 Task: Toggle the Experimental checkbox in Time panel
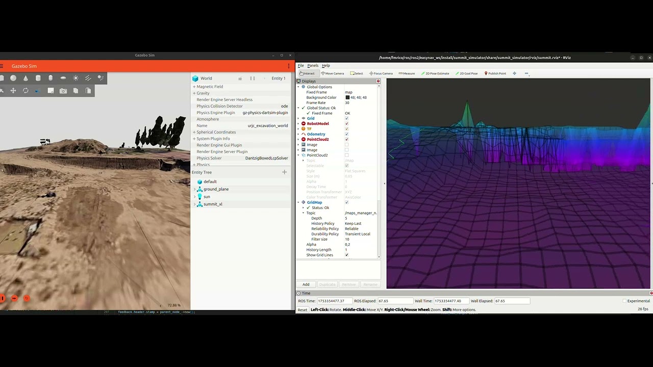624,301
